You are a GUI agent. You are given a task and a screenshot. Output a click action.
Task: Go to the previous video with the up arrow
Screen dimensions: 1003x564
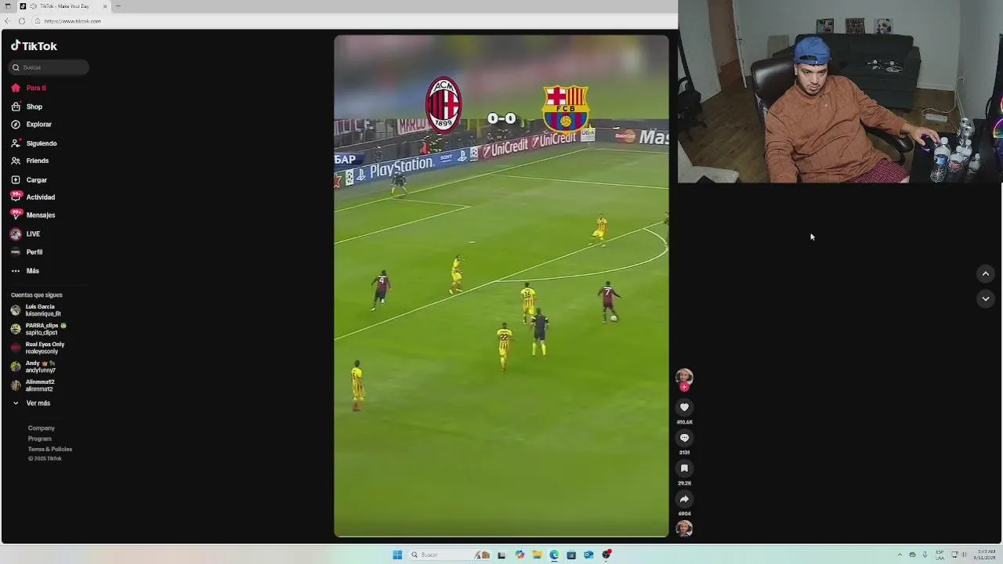point(986,273)
